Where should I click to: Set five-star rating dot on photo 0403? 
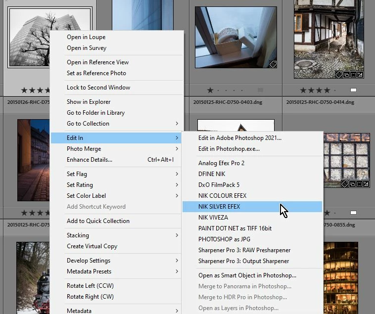tap(242, 90)
